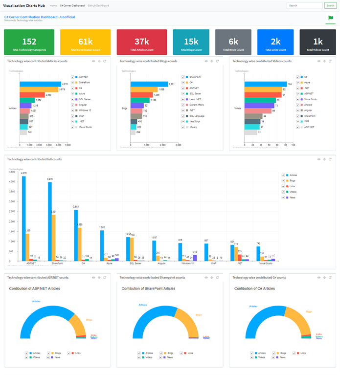Open the Visualization Charts Hub brand link
The width and height of the screenshot is (340, 375).
coord(24,5)
